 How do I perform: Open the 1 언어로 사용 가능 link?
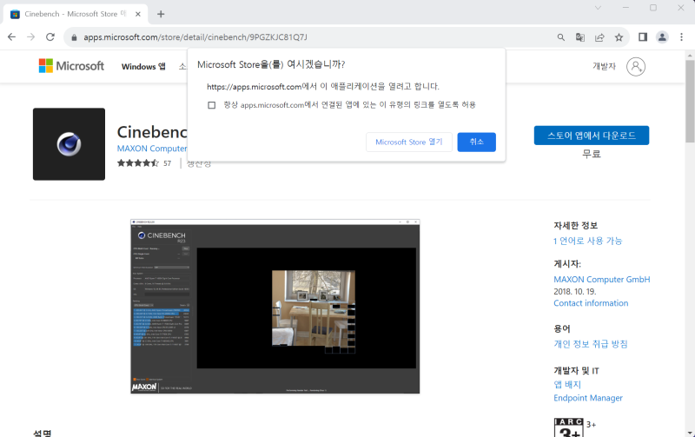588,241
